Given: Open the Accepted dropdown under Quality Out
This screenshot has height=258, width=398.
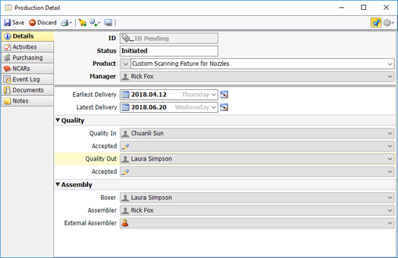Looking at the screenshot, I should 390,172.
